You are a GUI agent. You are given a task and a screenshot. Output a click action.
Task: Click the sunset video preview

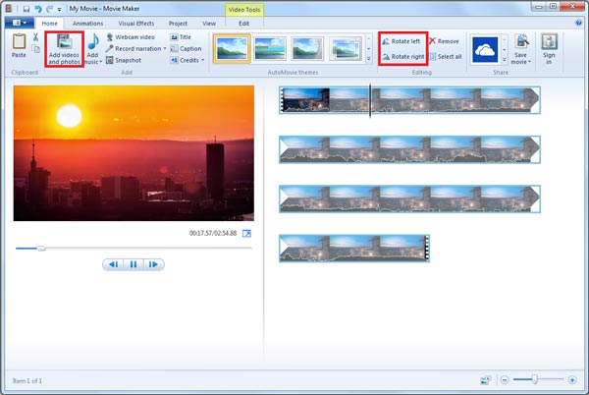[x=134, y=153]
